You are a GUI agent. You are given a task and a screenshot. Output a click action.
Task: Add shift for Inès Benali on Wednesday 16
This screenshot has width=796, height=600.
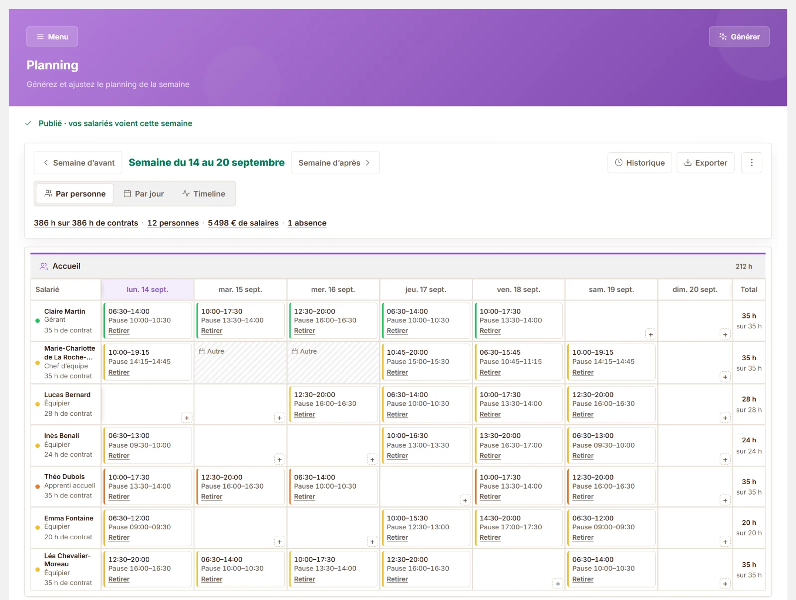click(x=372, y=459)
